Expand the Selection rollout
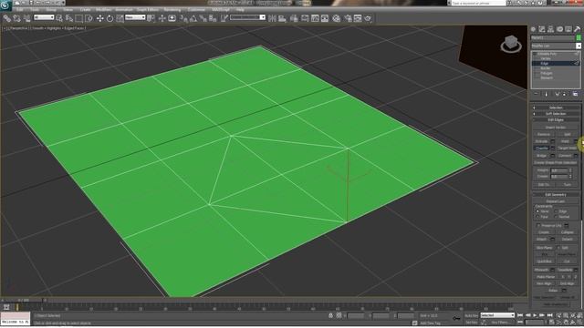The image size is (584, 328). (556, 108)
